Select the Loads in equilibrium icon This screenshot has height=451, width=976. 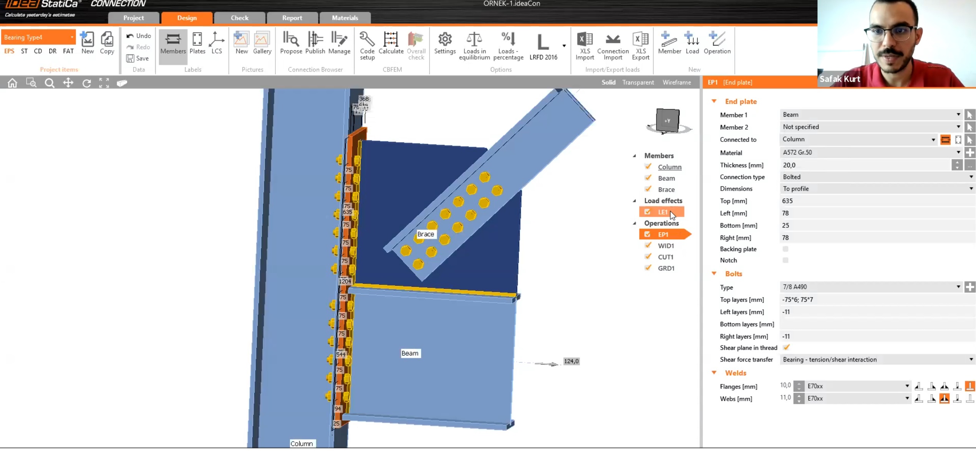click(474, 42)
